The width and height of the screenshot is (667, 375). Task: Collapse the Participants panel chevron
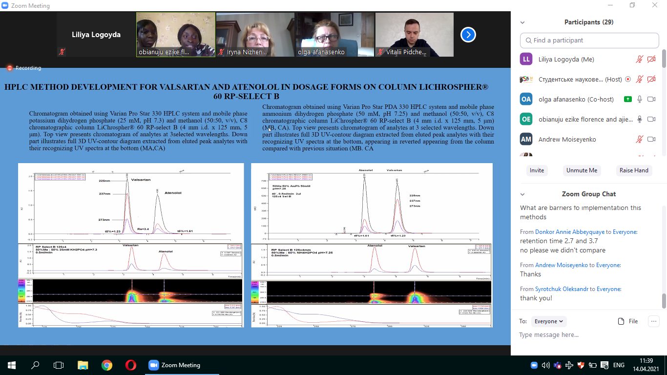pyautogui.click(x=522, y=22)
